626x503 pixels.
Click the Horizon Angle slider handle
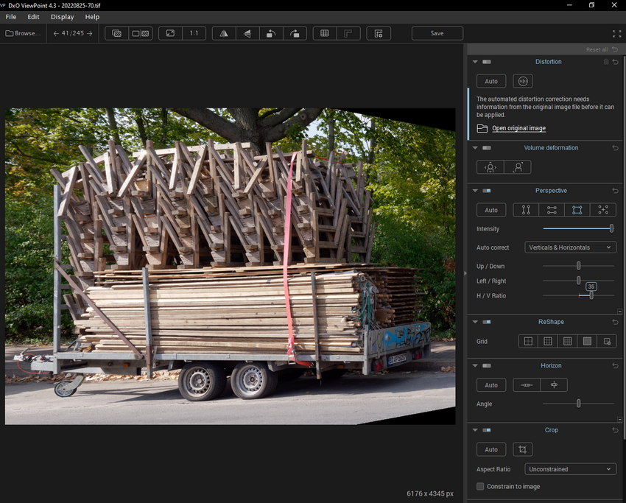click(578, 404)
